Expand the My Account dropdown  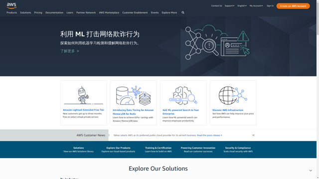click(256, 6)
